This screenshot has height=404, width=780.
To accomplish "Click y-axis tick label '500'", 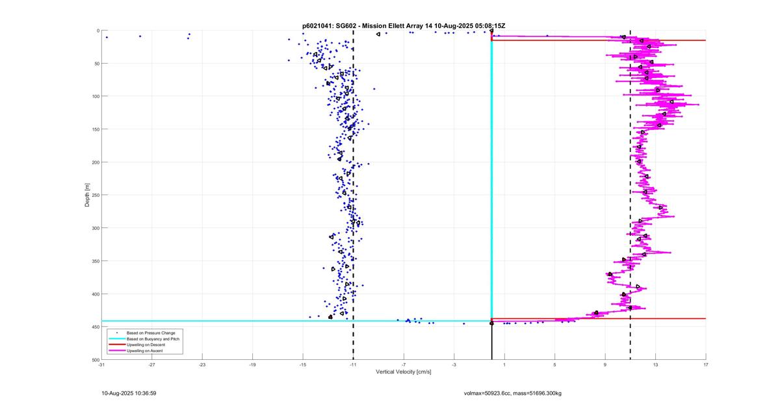I will click(95, 359).
